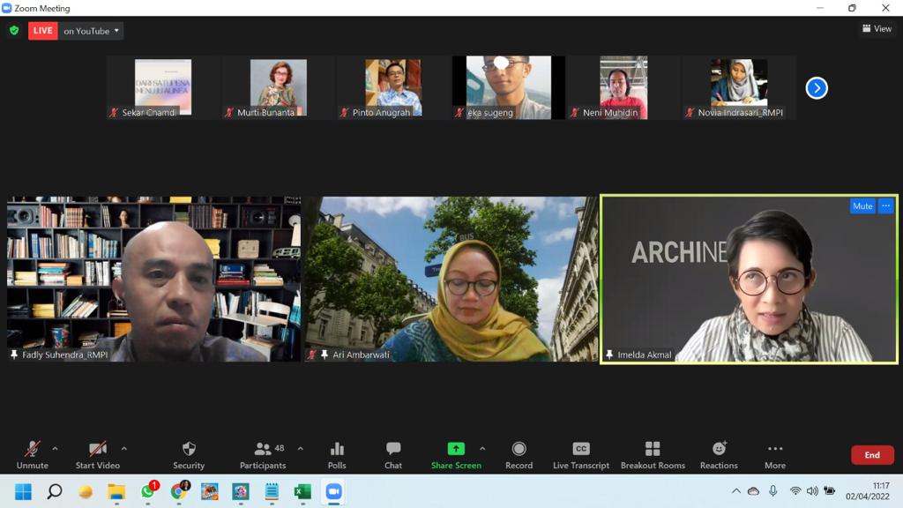Unmute the microphone
The height and width of the screenshot is (508, 903).
(33, 449)
